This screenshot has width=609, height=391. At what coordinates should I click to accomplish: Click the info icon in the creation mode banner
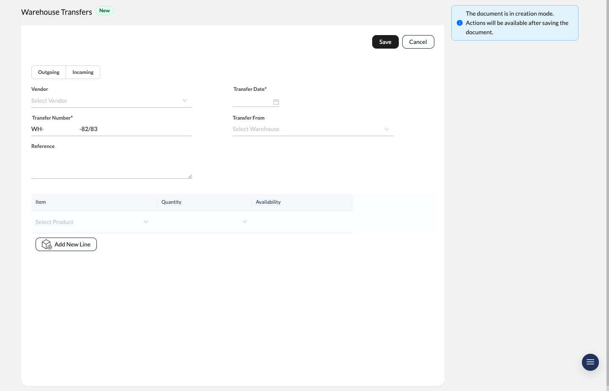click(x=460, y=23)
